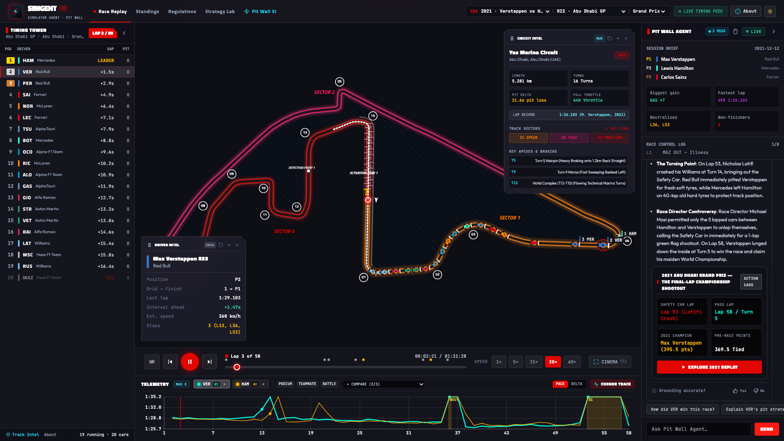Open the R22 Abu Dhabi GP round dropdown
784x441 pixels.
[x=591, y=11]
